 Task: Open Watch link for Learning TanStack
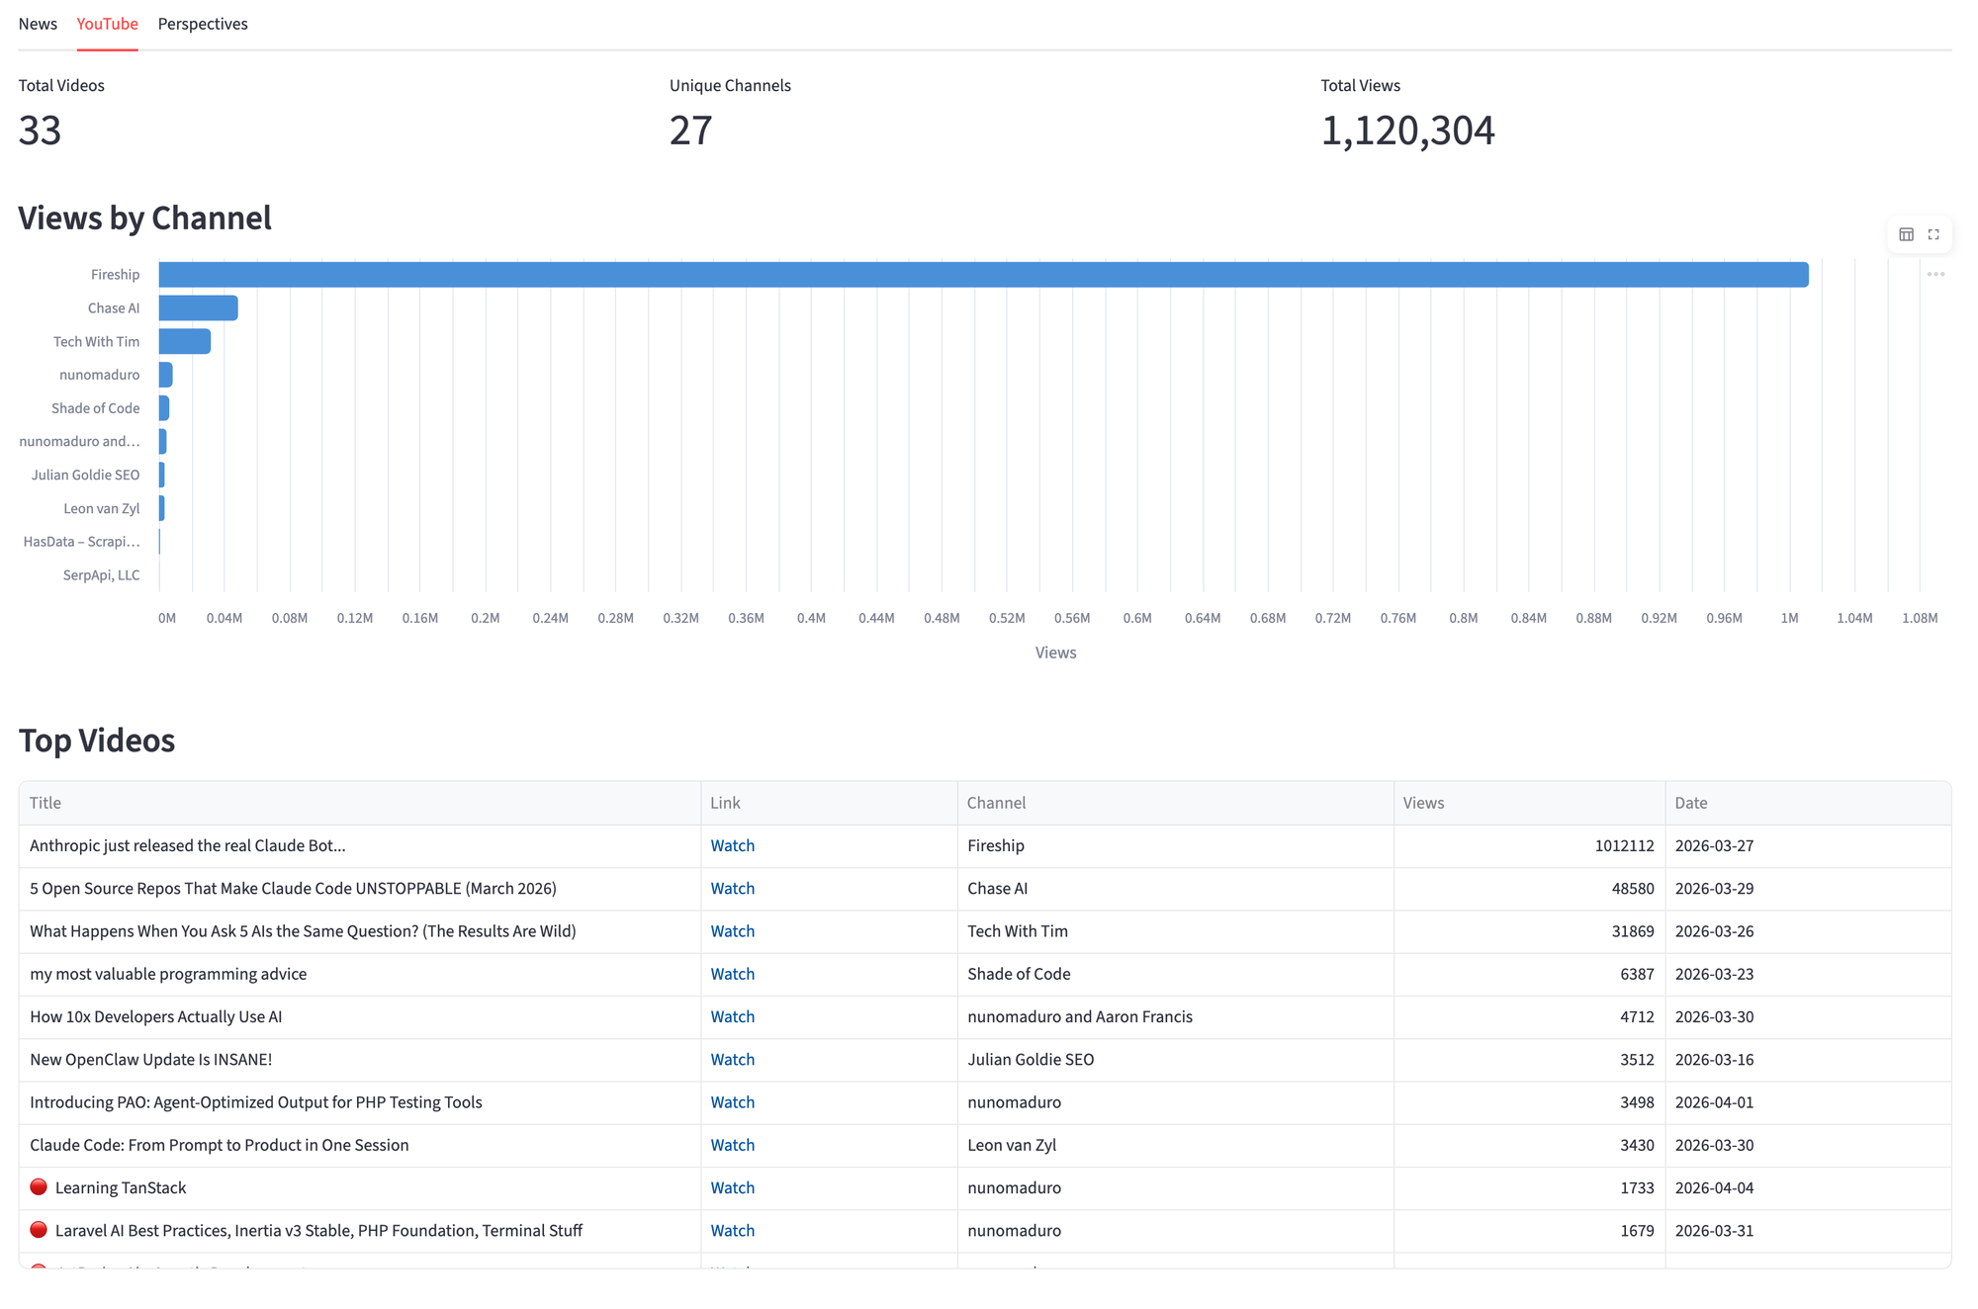pyautogui.click(x=732, y=1187)
